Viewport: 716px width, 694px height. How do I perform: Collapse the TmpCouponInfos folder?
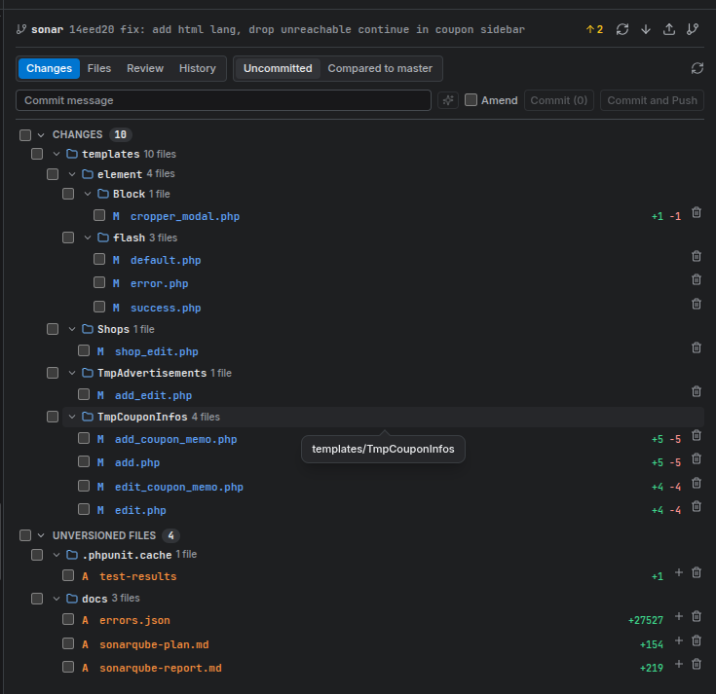(72, 417)
